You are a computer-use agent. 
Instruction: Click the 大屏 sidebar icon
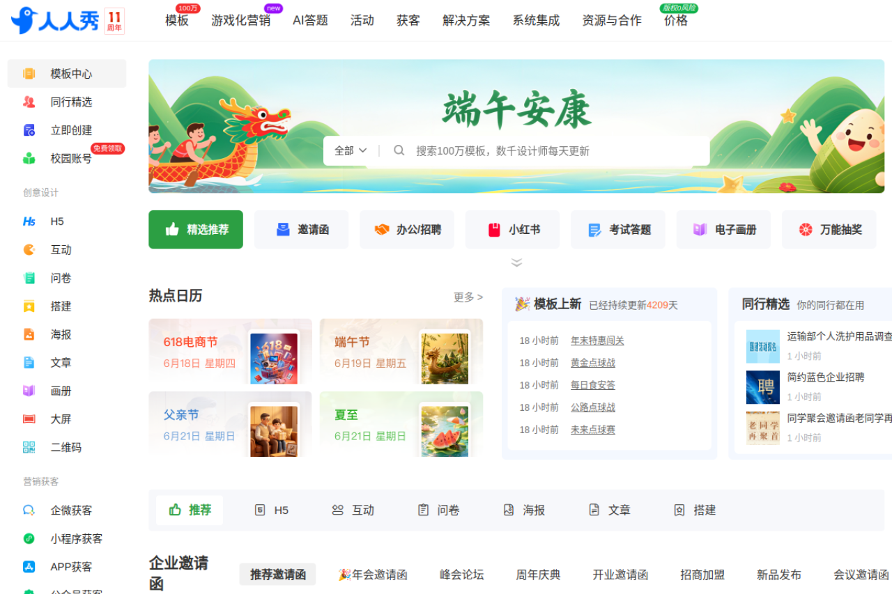tap(29, 419)
